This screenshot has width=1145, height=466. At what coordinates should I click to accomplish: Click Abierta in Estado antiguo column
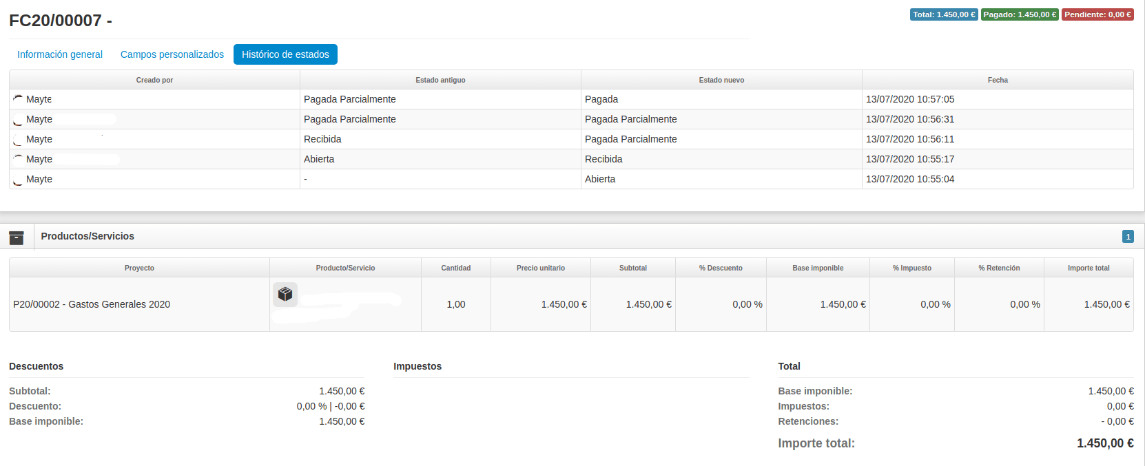319,159
